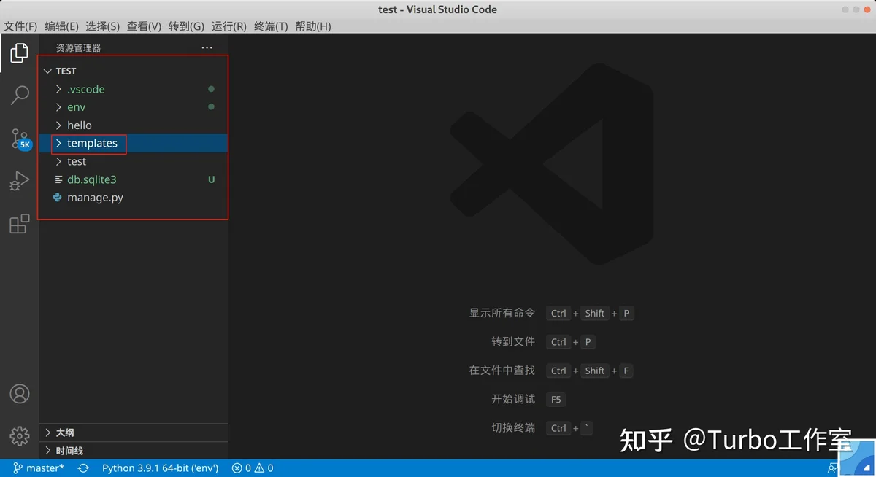This screenshot has width=876, height=477.
Task: Click the window title test - Visual Studio Code
Action: 437,9
